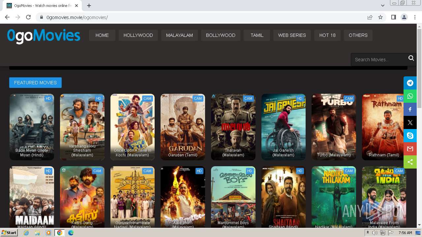Image resolution: width=422 pixels, height=237 pixels.
Task: Open the HOT 18 category
Action: (327, 35)
